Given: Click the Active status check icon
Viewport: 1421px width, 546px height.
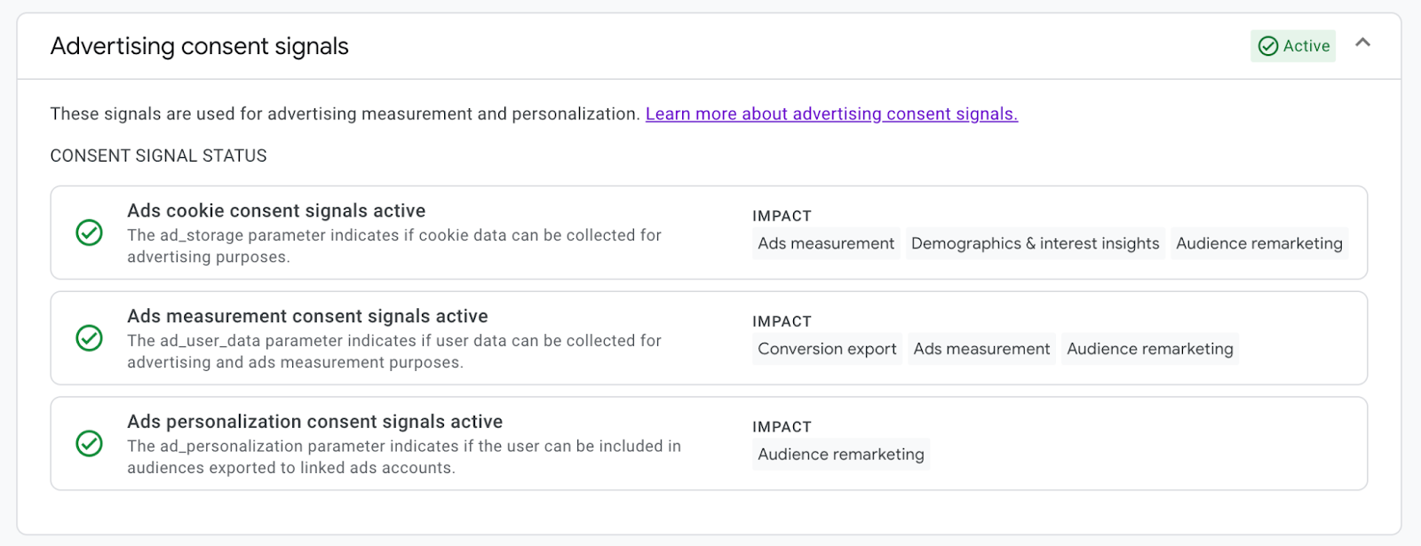Looking at the screenshot, I should [1268, 46].
